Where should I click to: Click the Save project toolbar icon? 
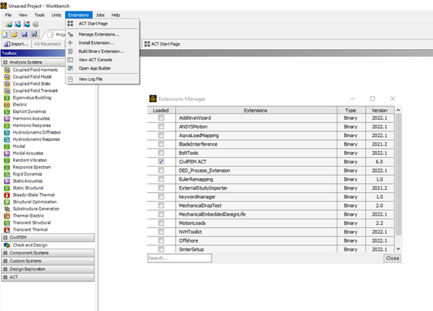24,34
